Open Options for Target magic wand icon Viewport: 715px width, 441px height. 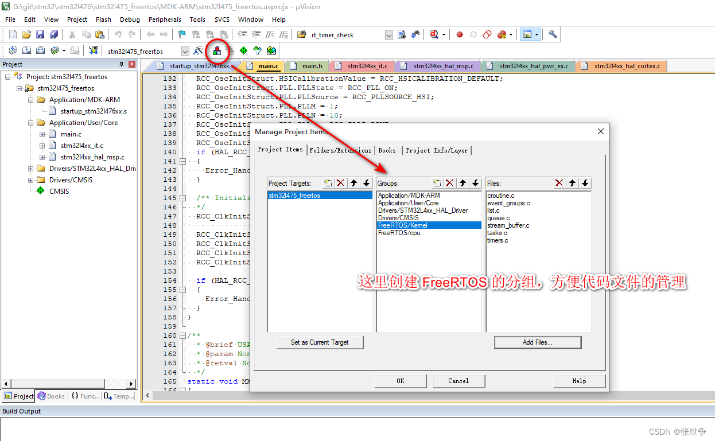coord(198,50)
